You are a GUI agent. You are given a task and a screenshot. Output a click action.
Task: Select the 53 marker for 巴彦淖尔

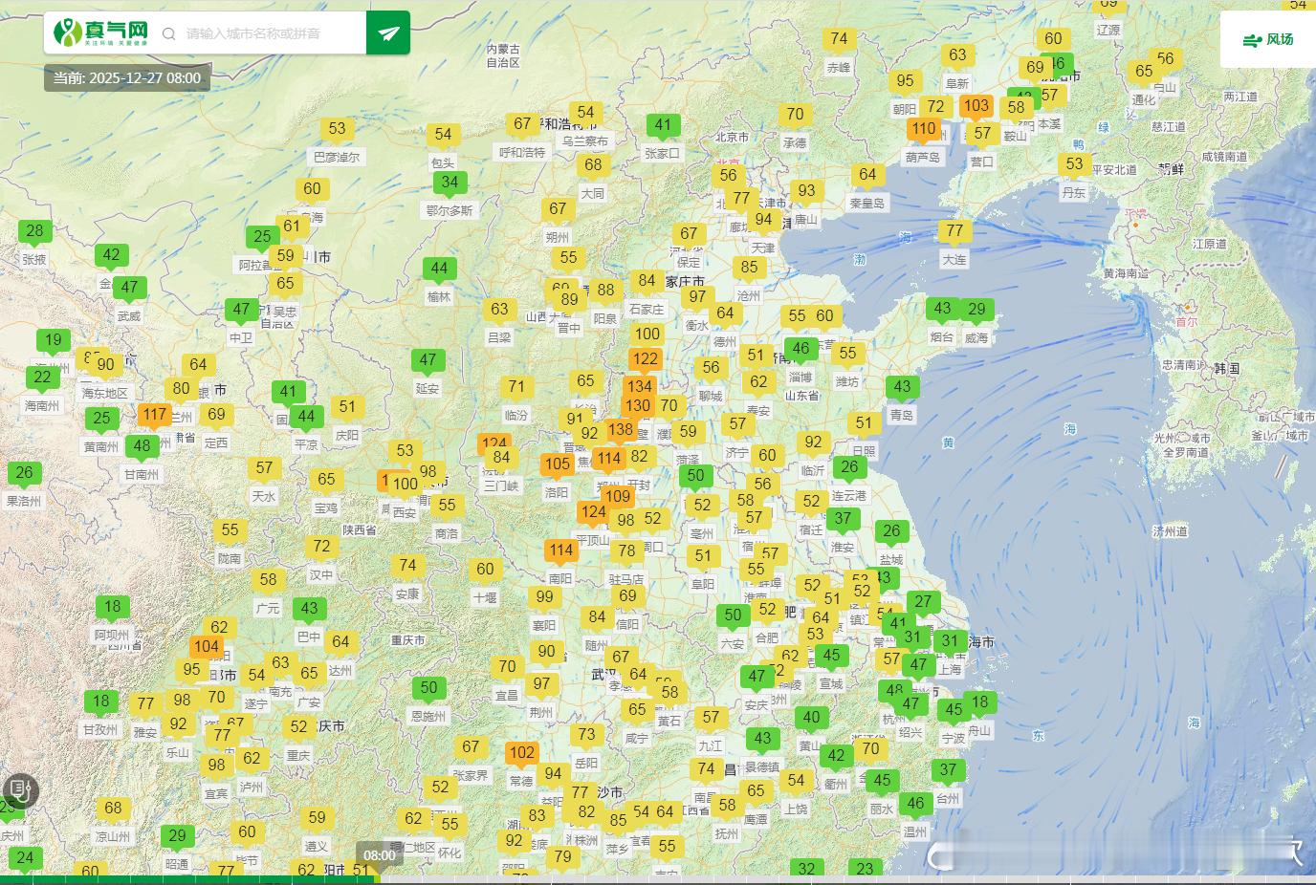click(337, 130)
